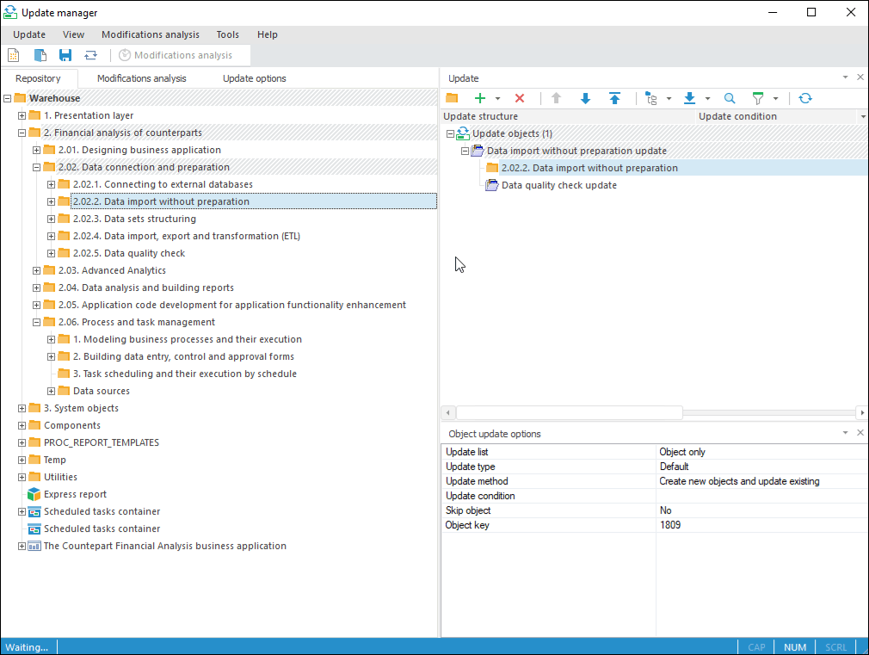Click the horizontal scrollbar in Update panel
Image resolution: width=869 pixels, height=655 pixels.
568,413
